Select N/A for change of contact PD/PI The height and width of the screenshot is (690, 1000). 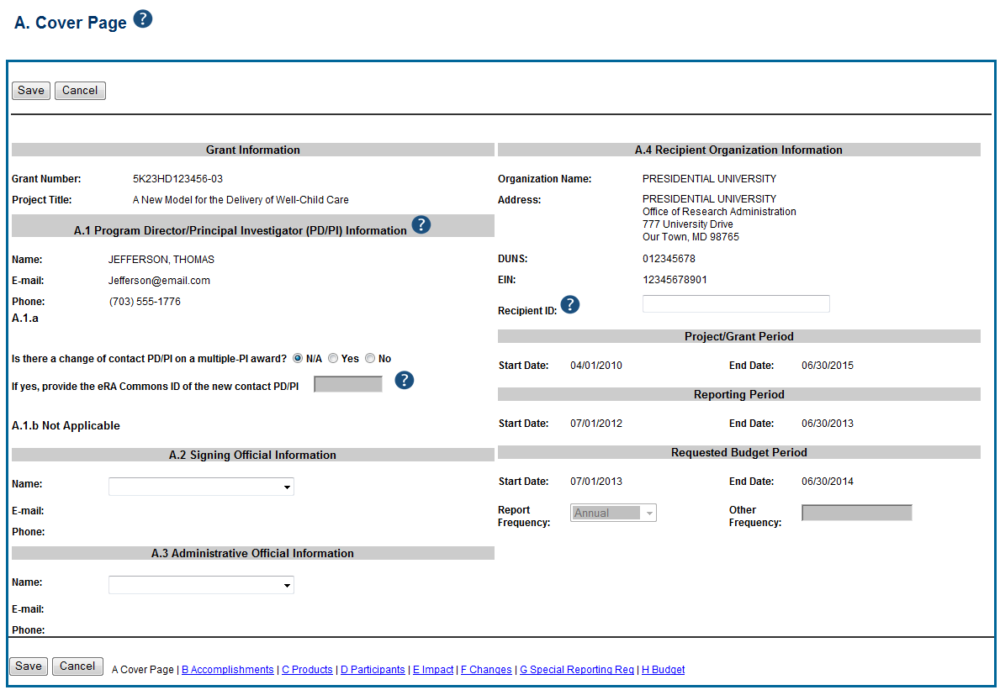click(298, 359)
